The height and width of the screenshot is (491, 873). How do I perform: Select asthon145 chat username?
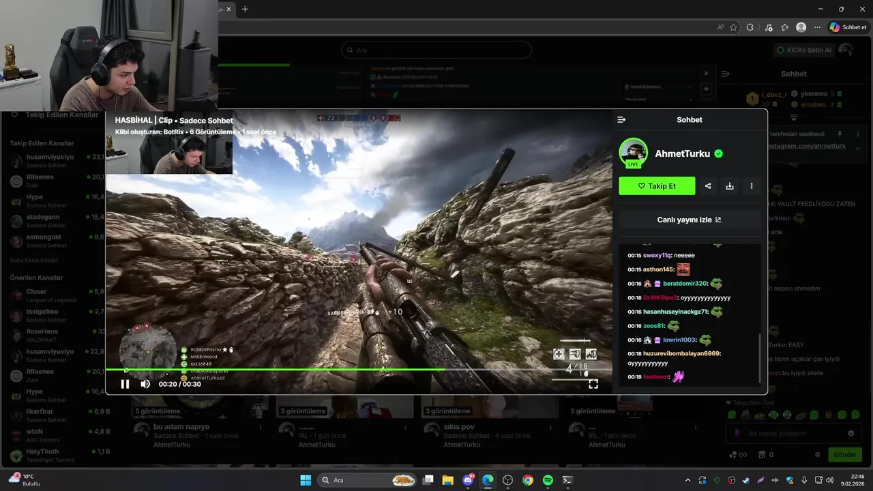point(658,269)
